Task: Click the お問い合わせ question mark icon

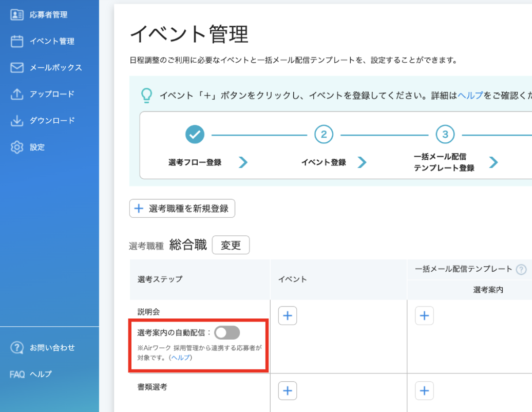Action: click(x=17, y=347)
